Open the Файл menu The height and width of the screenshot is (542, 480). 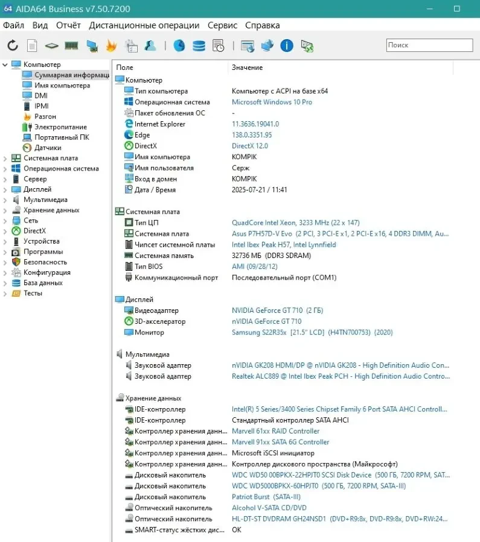coord(13,25)
